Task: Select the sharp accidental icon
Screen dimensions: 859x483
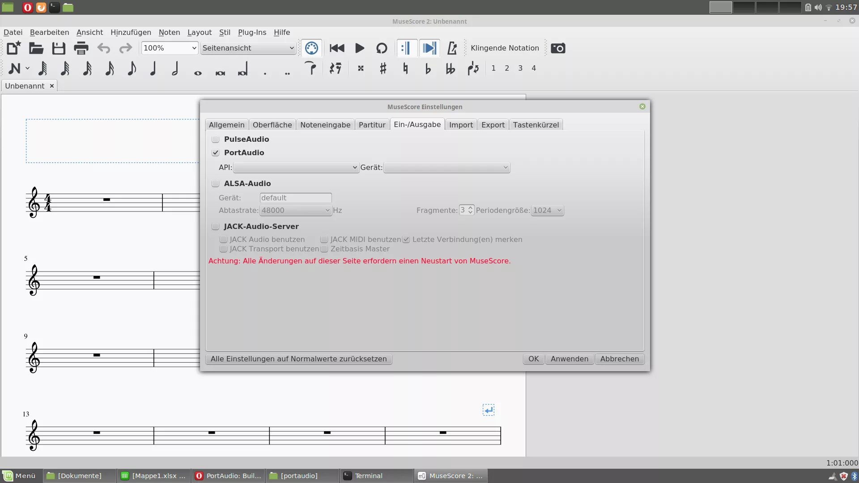Action: click(x=383, y=68)
